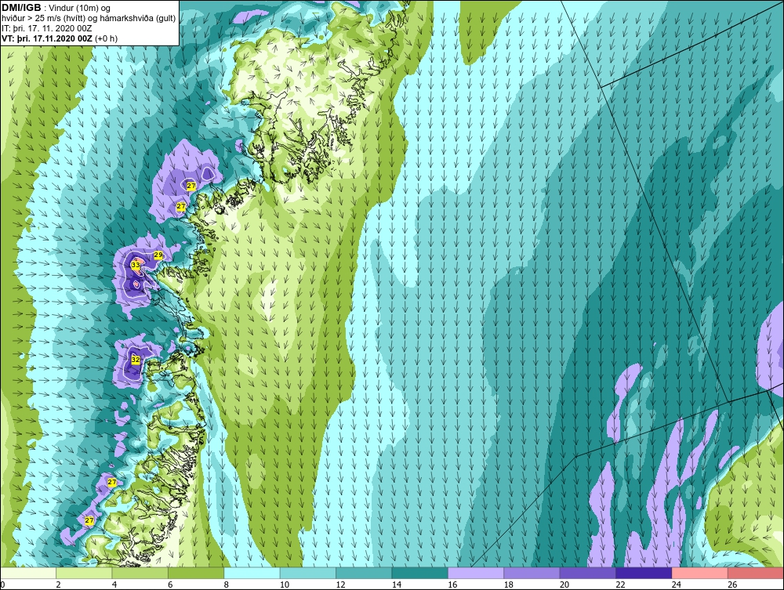Click the legend scale number 14
784x590 pixels.
click(x=397, y=585)
